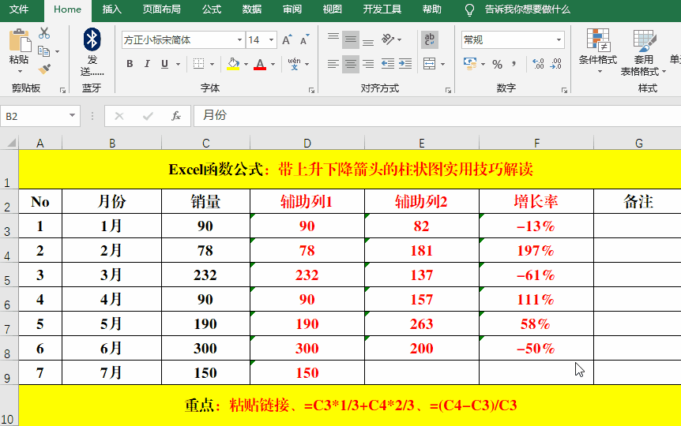
Task: Open the font name dropdown
Action: (x=239, y=40)
